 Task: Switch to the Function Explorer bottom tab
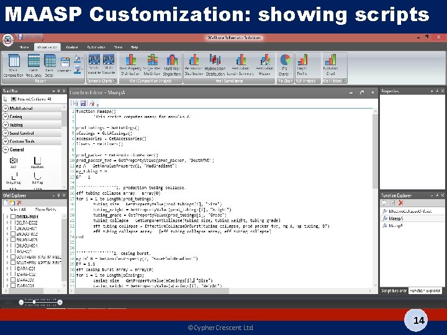[x=425, y=290]
